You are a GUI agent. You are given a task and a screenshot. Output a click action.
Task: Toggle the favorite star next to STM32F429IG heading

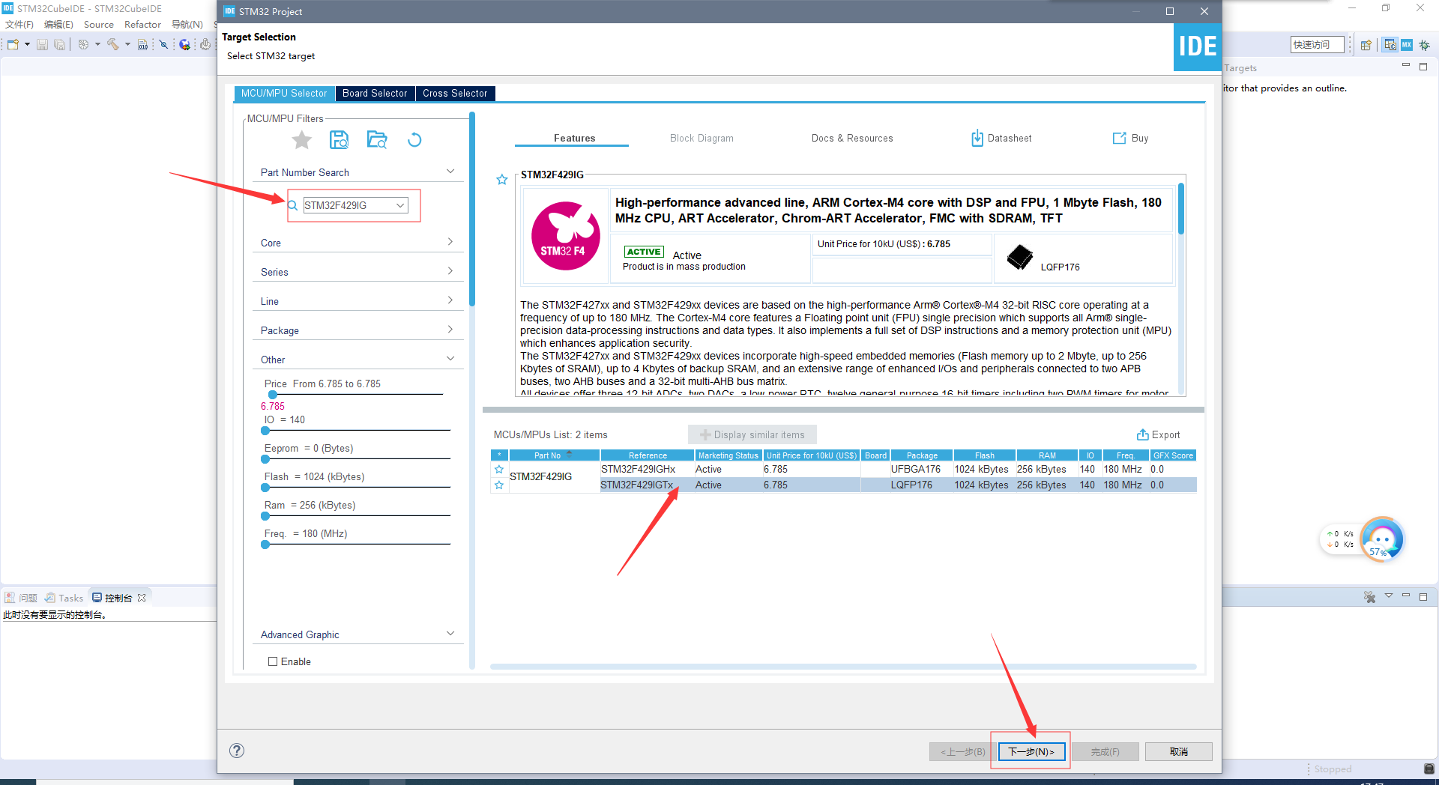pos(501,179)
